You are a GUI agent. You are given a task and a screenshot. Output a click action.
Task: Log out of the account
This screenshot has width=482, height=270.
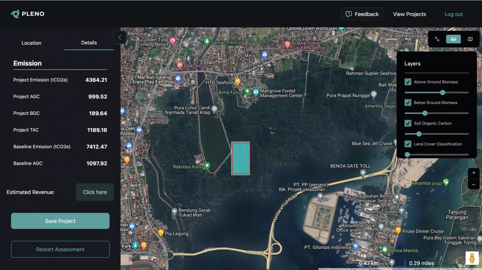coord(454,14)
